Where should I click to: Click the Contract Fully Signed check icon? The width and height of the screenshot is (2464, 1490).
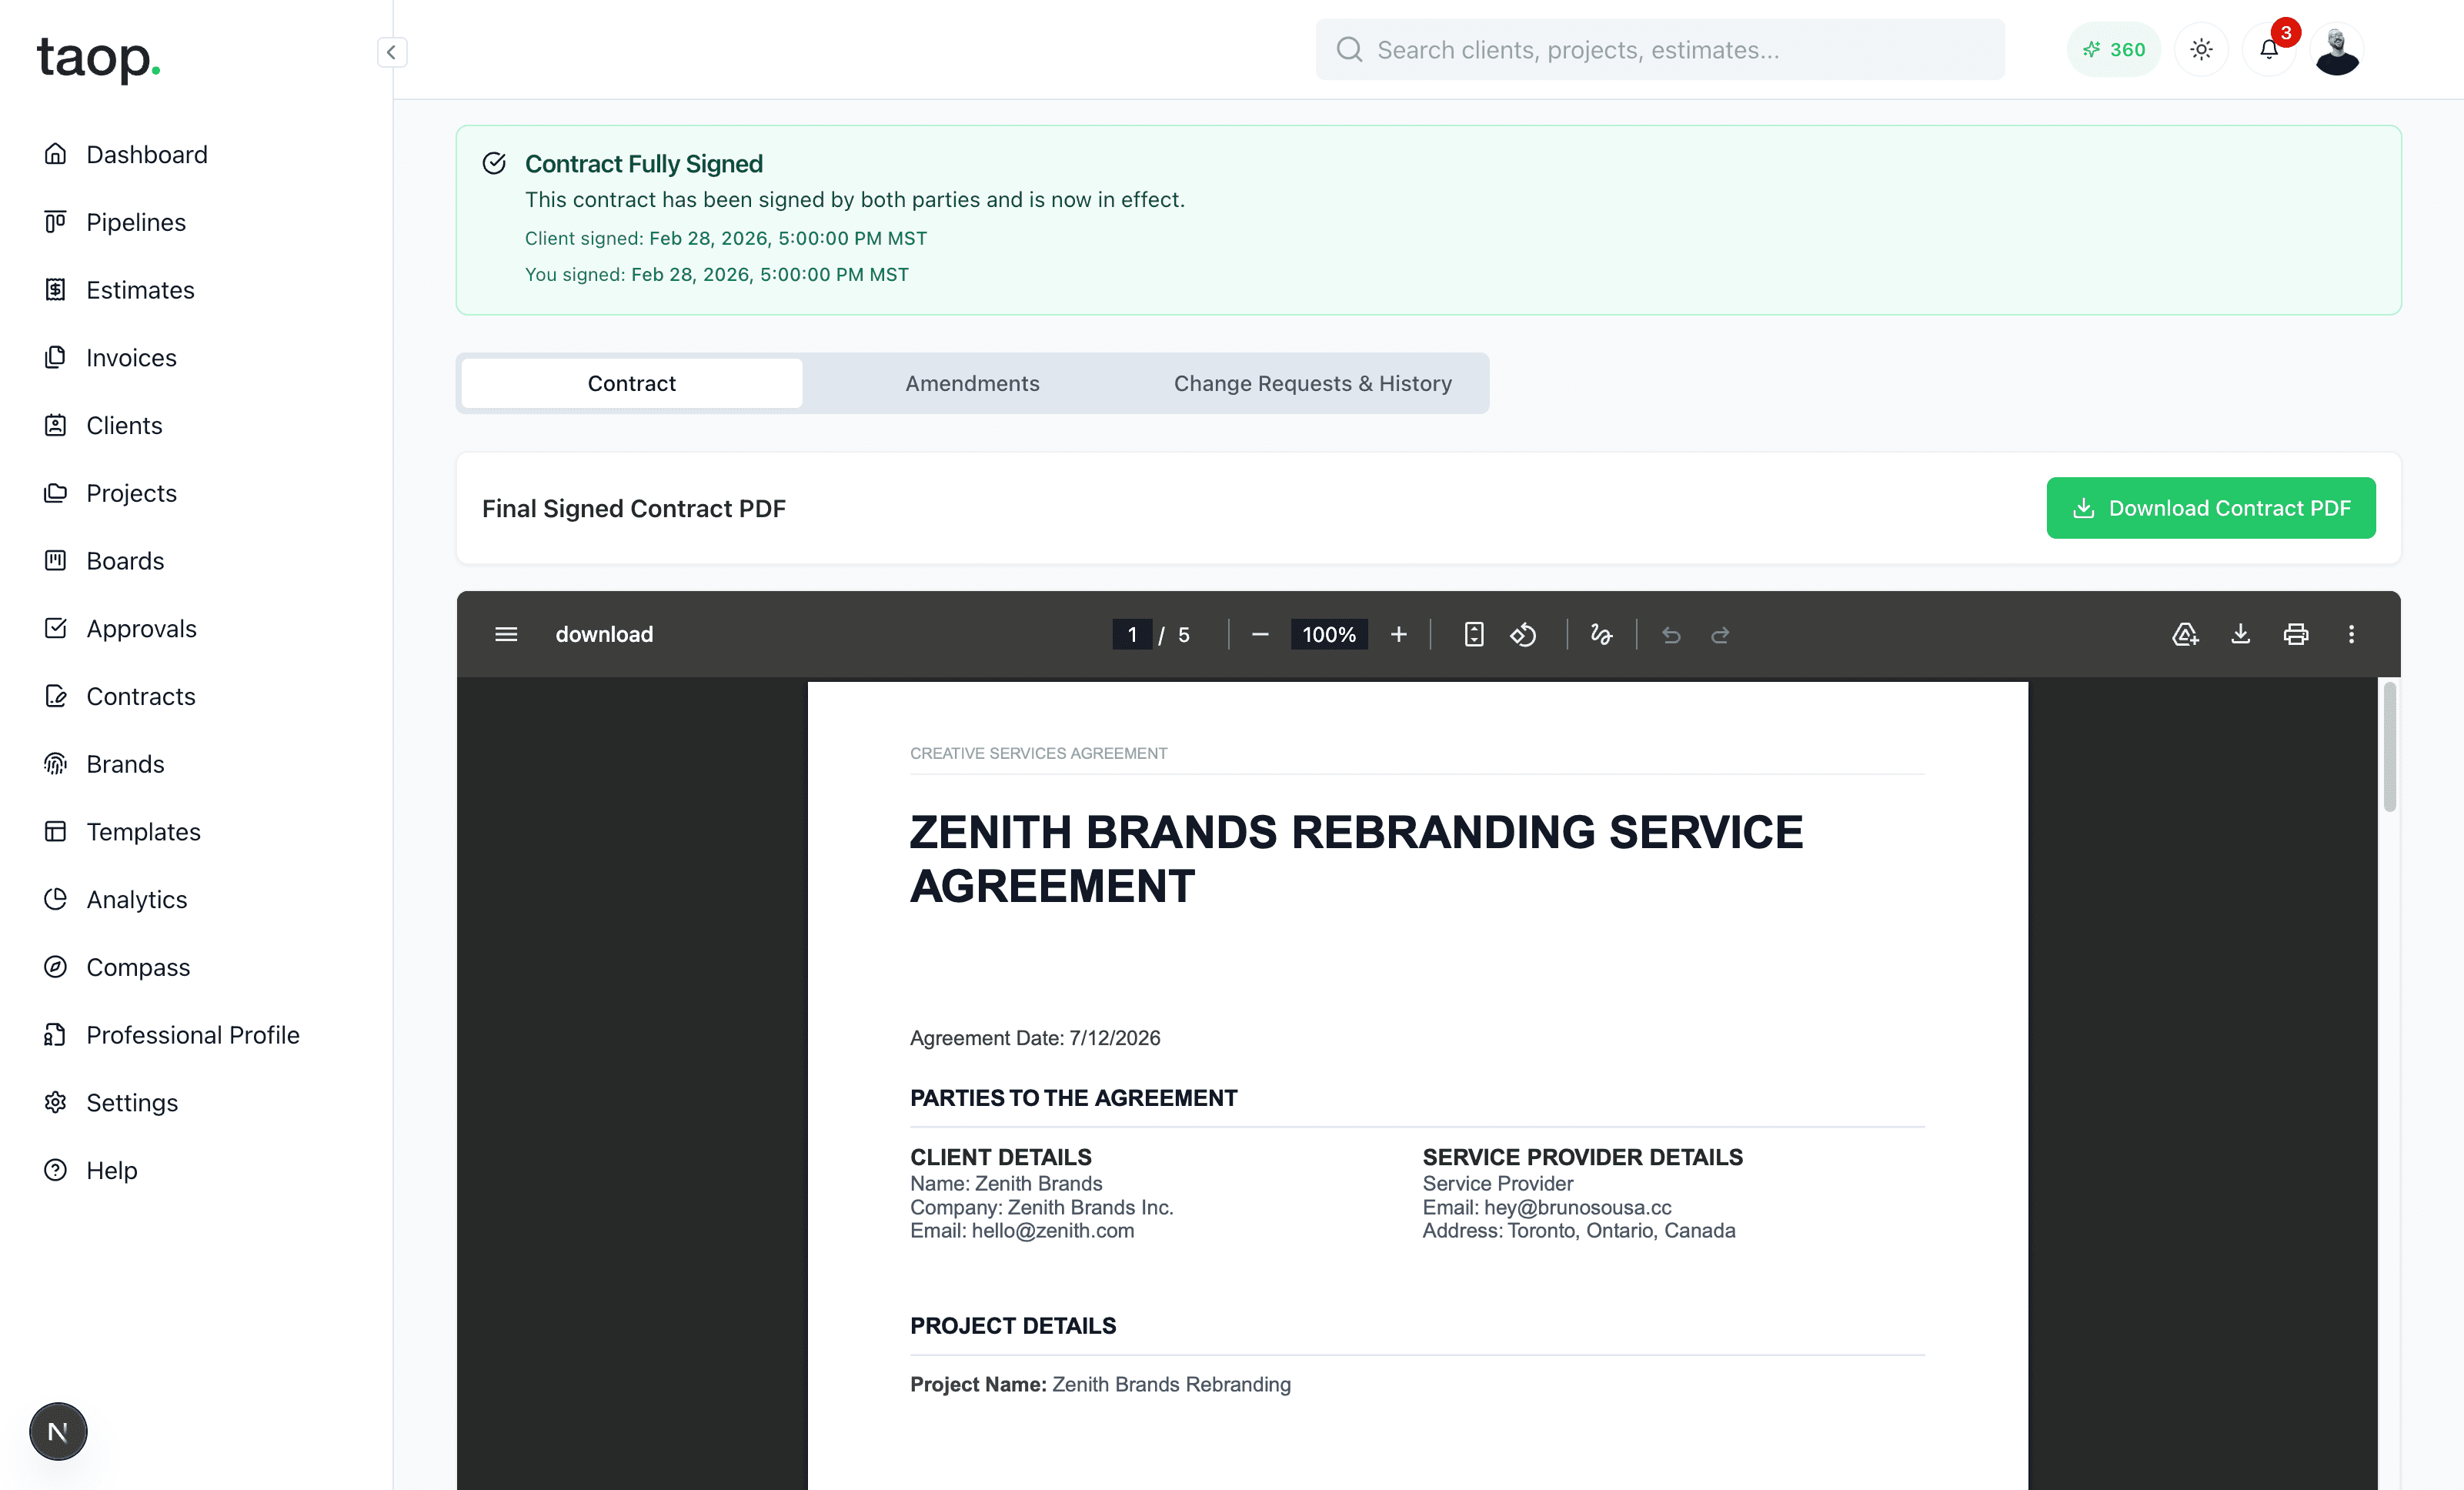pos(494,163)
